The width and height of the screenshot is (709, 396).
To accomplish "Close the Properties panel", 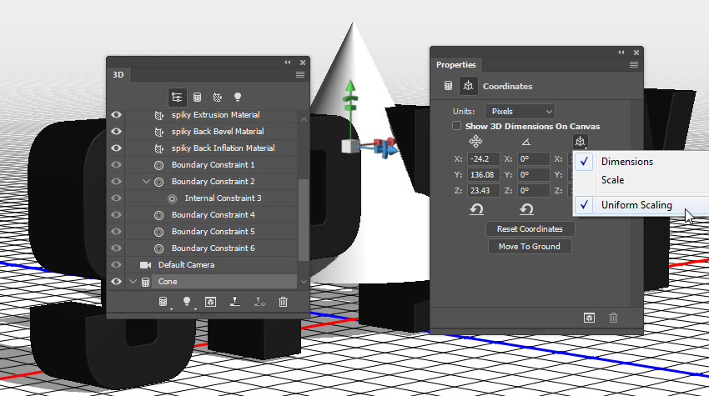I will pyautogui.click(x=636, y=53).
